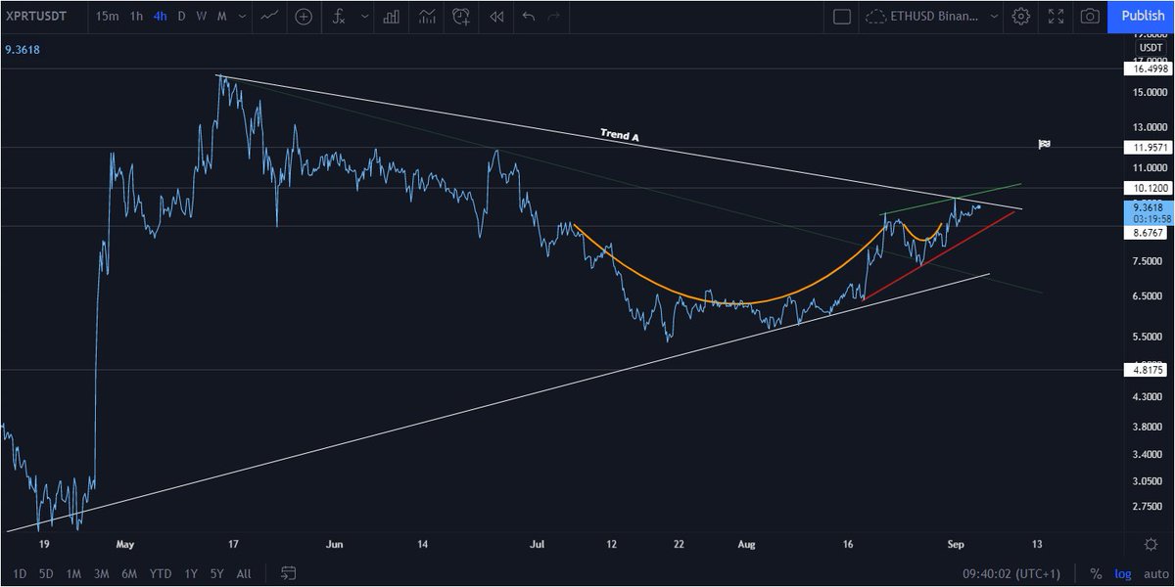
Task: Set date range to 1D
Action: (x=20, y=573)
